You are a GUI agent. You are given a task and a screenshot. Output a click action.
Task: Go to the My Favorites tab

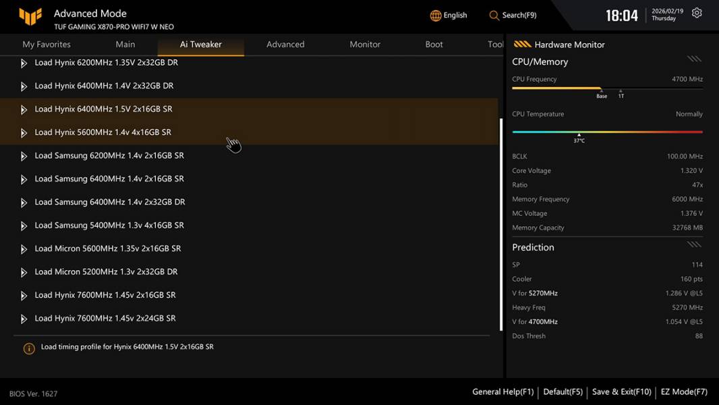[x=47, y=45]
